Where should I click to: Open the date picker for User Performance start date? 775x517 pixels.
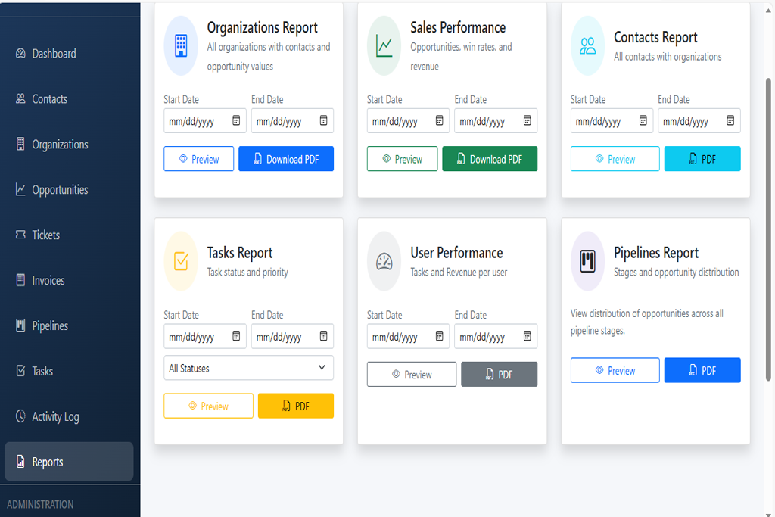(x=437, y=336)
